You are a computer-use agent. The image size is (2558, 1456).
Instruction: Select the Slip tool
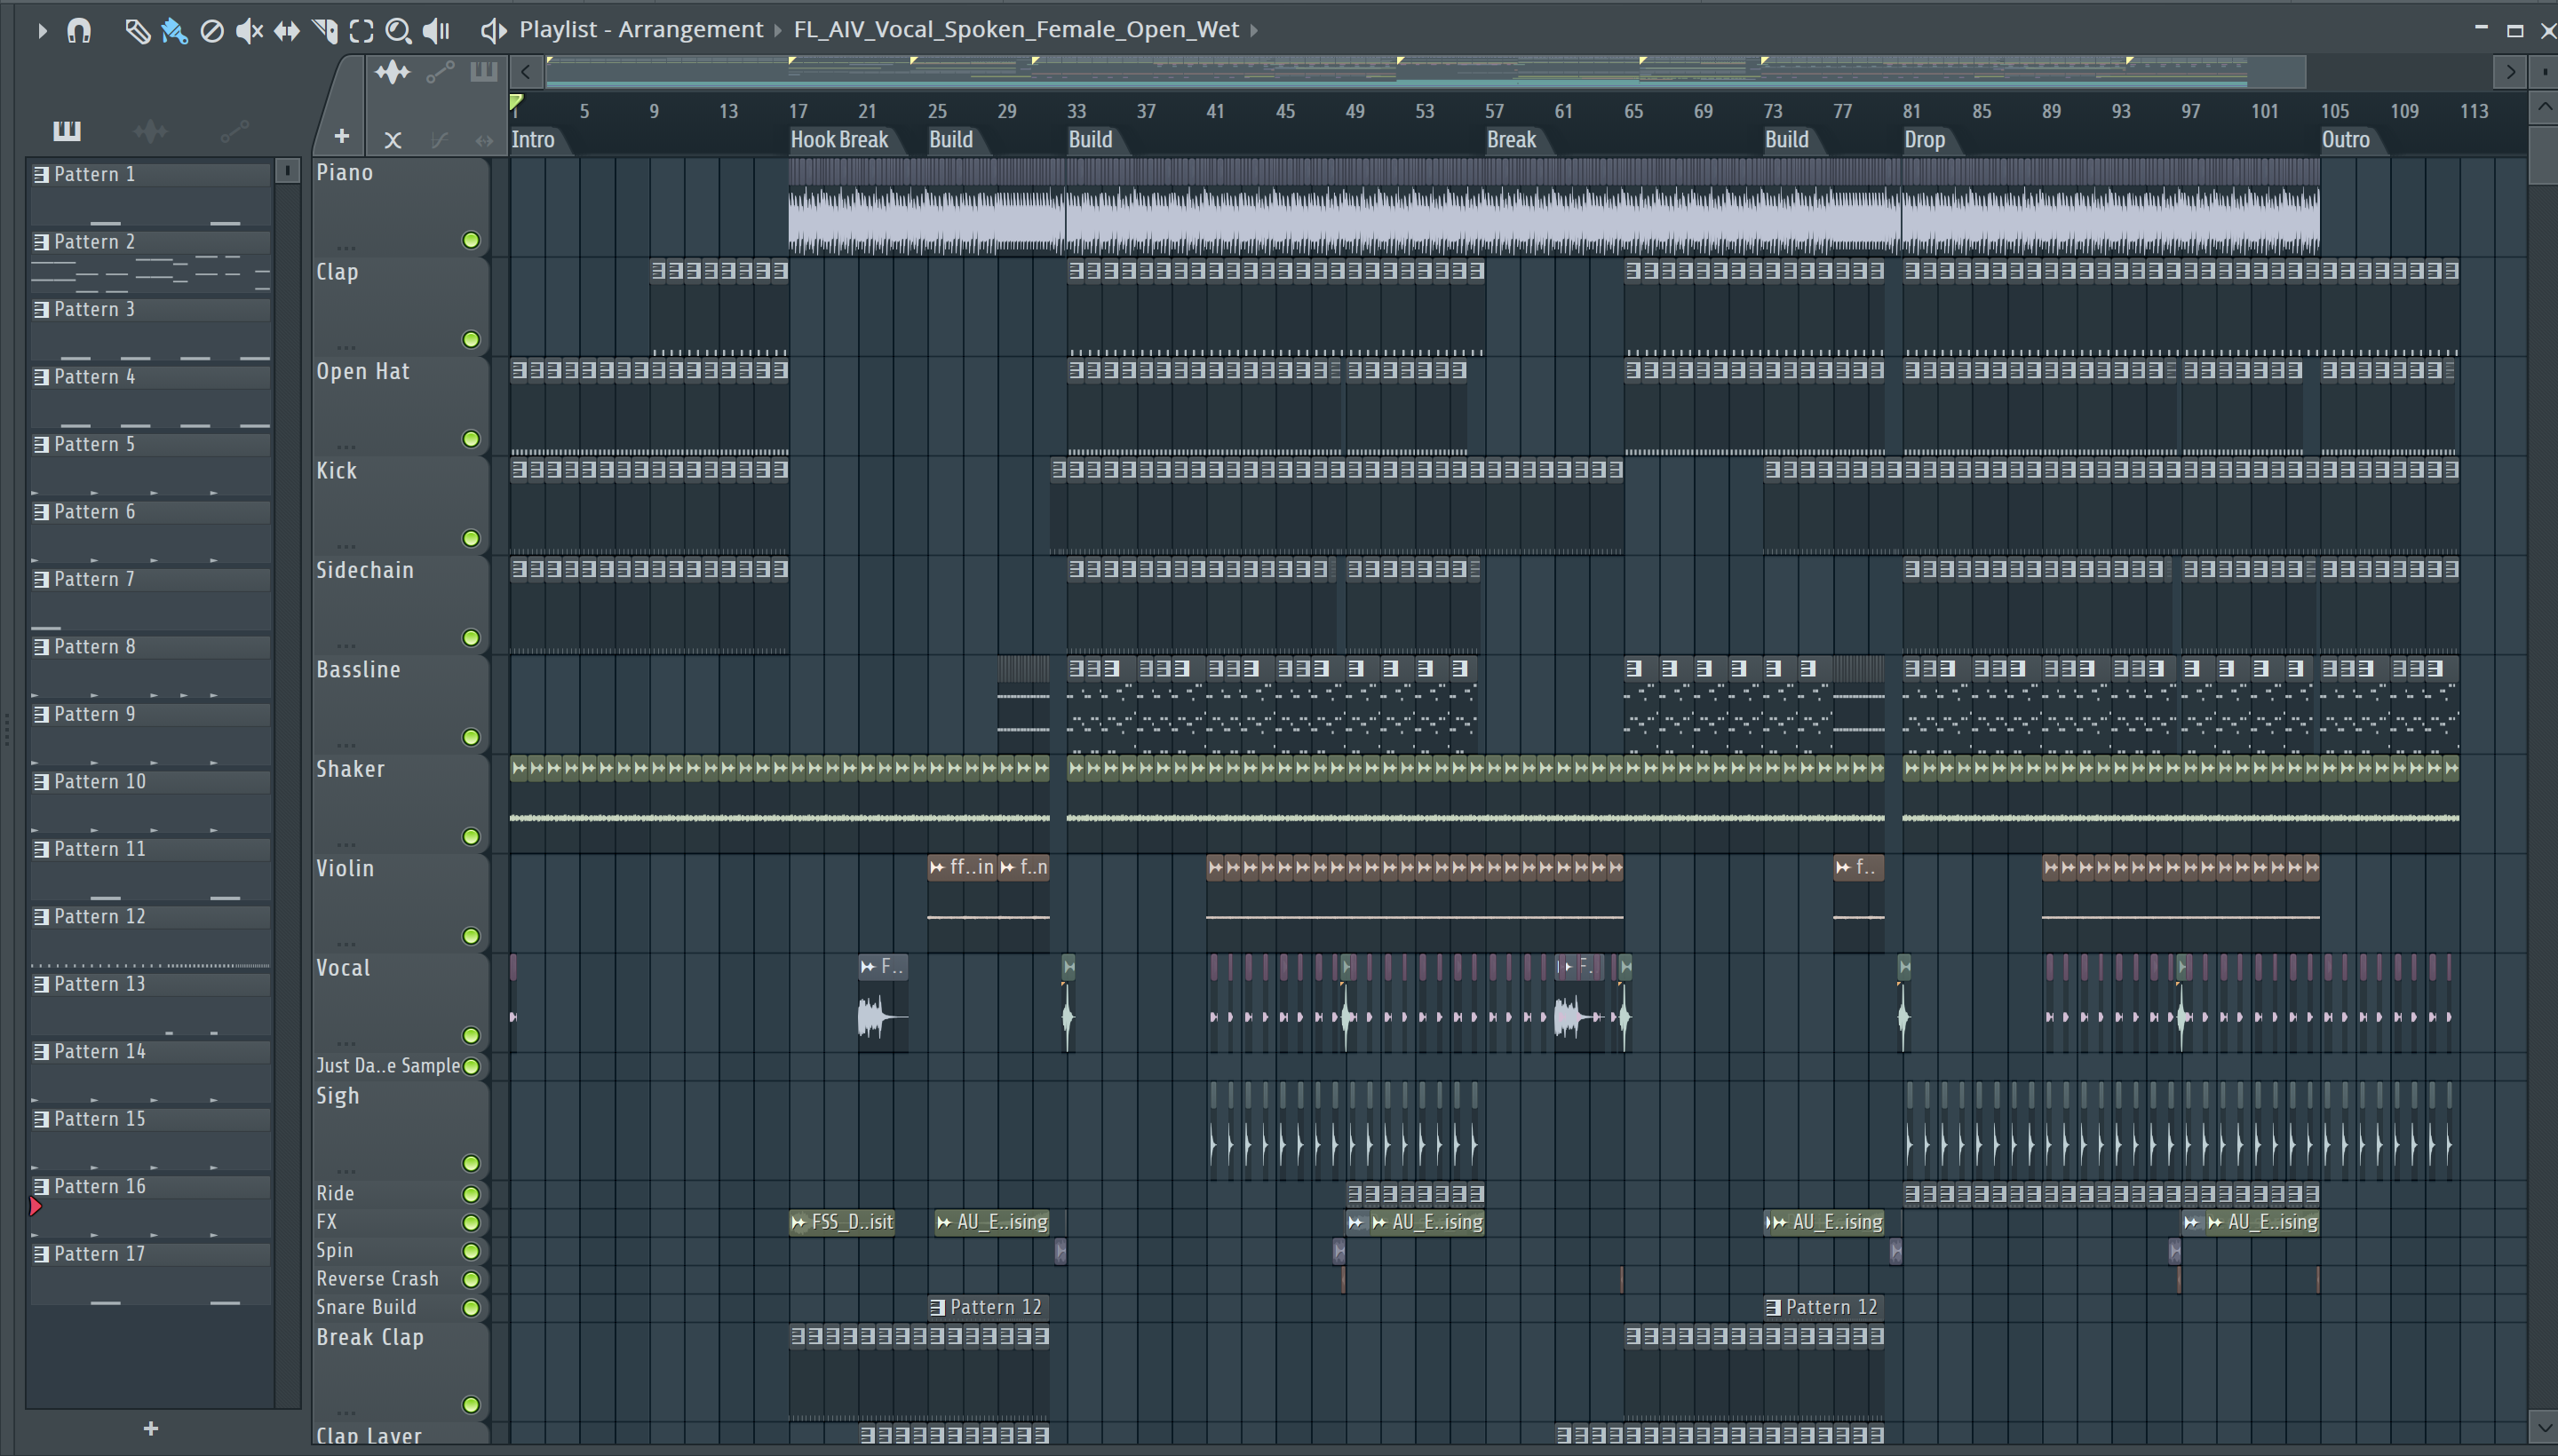287,31
